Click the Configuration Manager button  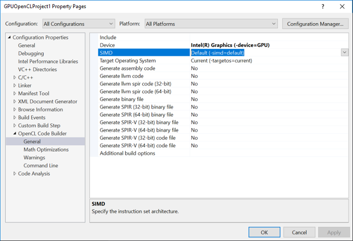tap(315, 24)
